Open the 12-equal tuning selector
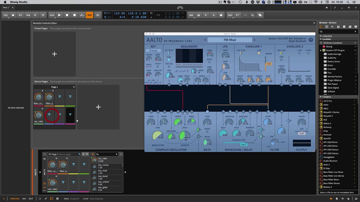Viewport: 360px width, 202px height. coord(153,51)
